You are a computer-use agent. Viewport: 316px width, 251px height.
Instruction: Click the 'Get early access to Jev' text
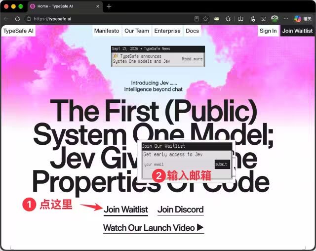tap(173, 155)
